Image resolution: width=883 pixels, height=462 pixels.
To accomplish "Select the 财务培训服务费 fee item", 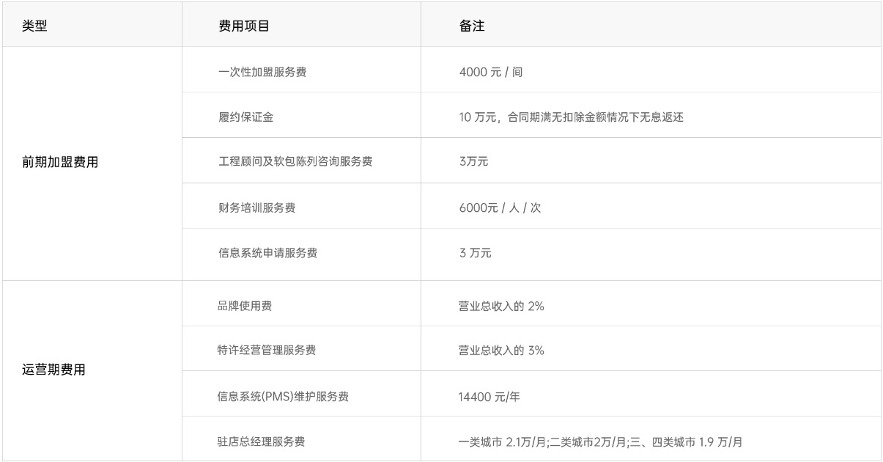I will [x=257, y=208].
